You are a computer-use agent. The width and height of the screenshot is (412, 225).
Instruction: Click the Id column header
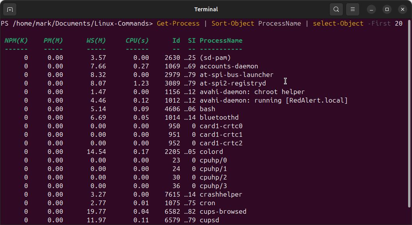176,40
